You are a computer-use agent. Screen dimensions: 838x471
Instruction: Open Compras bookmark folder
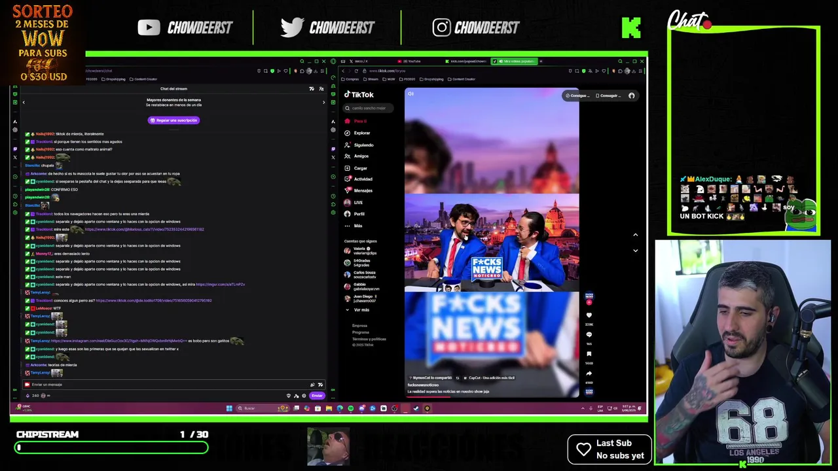[350, 79]
